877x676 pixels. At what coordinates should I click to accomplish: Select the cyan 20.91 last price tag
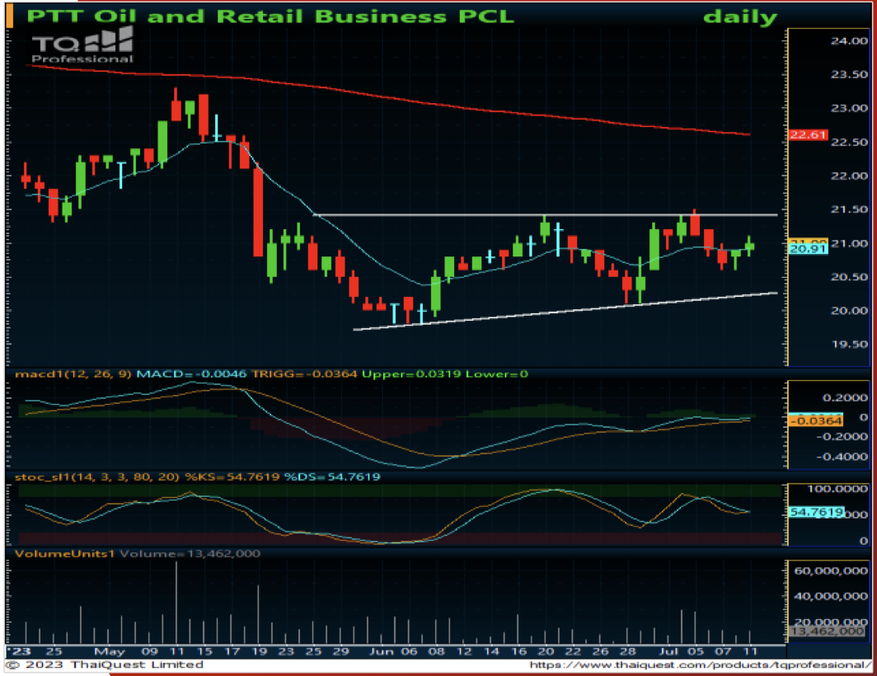[x=808, y=248]
